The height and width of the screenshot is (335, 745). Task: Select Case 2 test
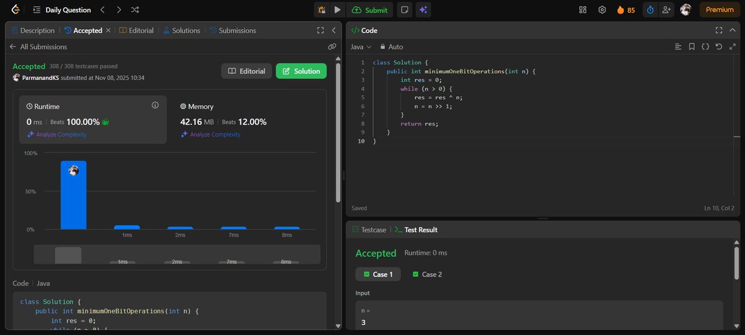click(427, 274)
